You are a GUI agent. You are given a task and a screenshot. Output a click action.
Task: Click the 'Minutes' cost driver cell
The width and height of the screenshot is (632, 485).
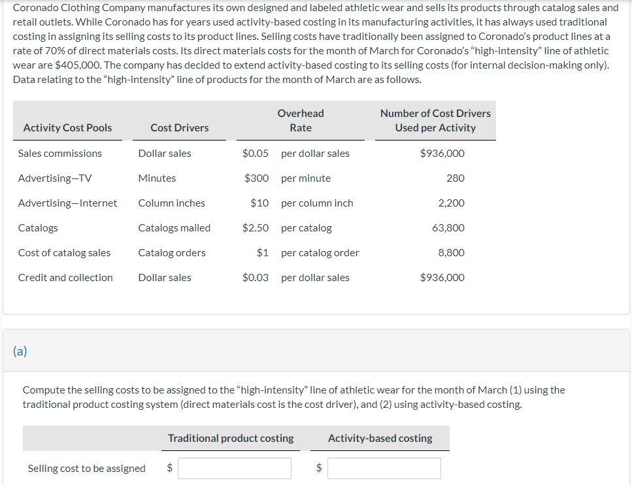[157, 178]
